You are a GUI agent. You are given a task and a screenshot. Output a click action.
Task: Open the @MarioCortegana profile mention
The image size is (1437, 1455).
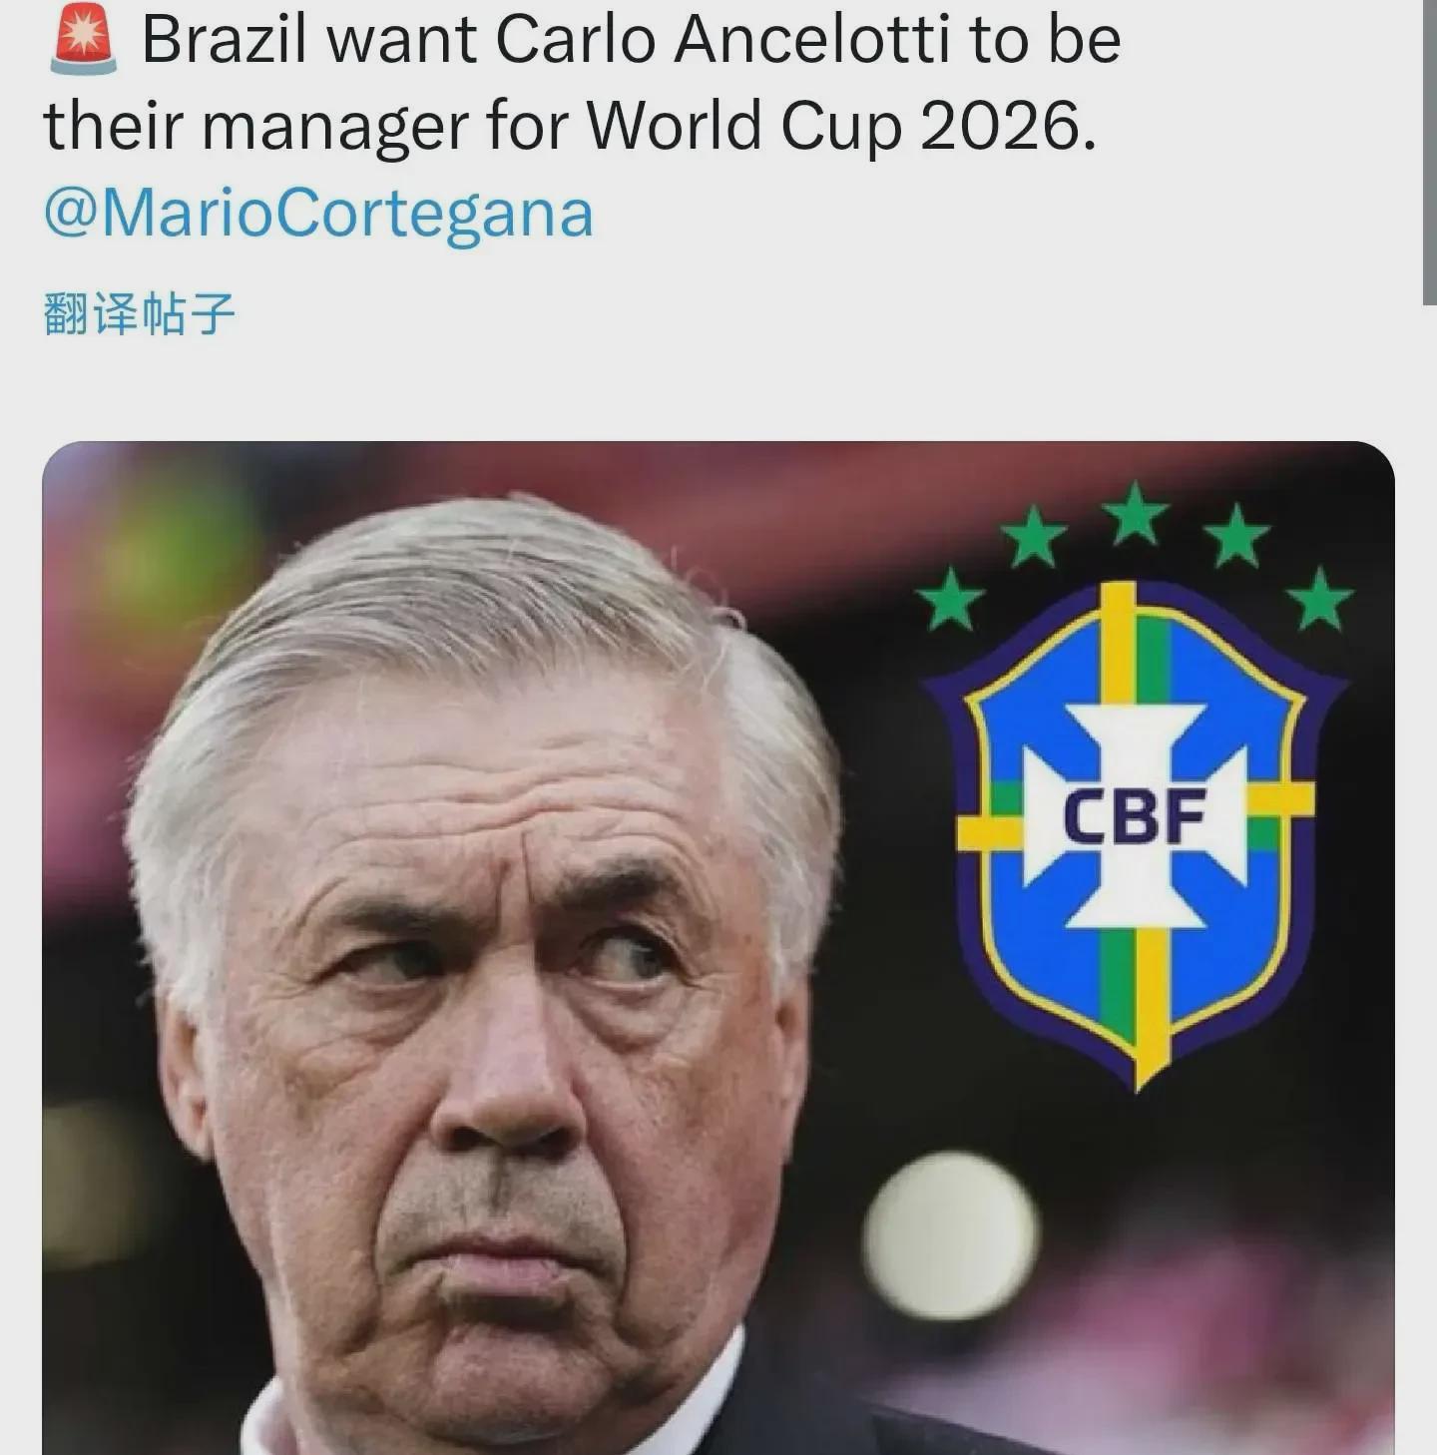tap(318, 214)
